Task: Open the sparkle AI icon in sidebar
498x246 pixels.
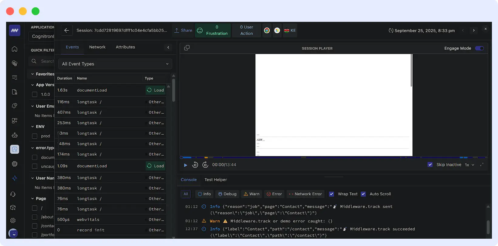Action: point(15,178)
